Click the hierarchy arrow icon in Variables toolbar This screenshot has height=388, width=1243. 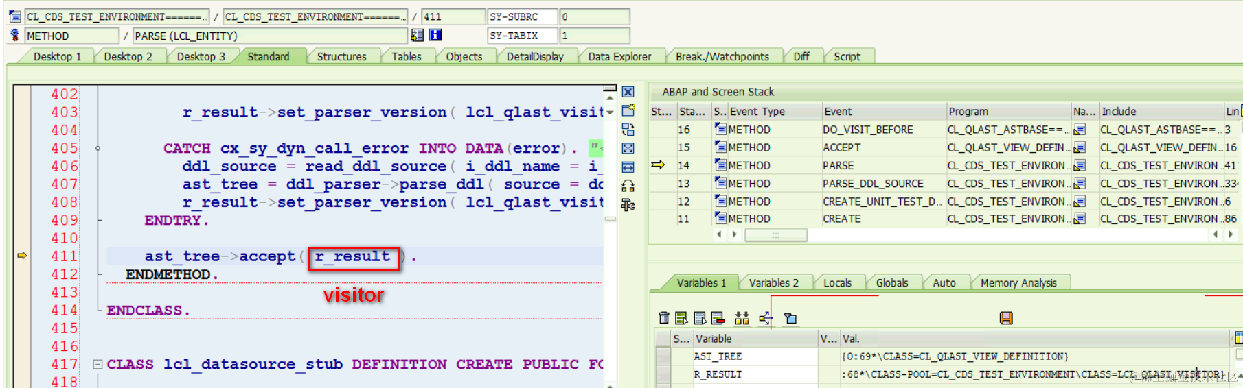point(766,318)
